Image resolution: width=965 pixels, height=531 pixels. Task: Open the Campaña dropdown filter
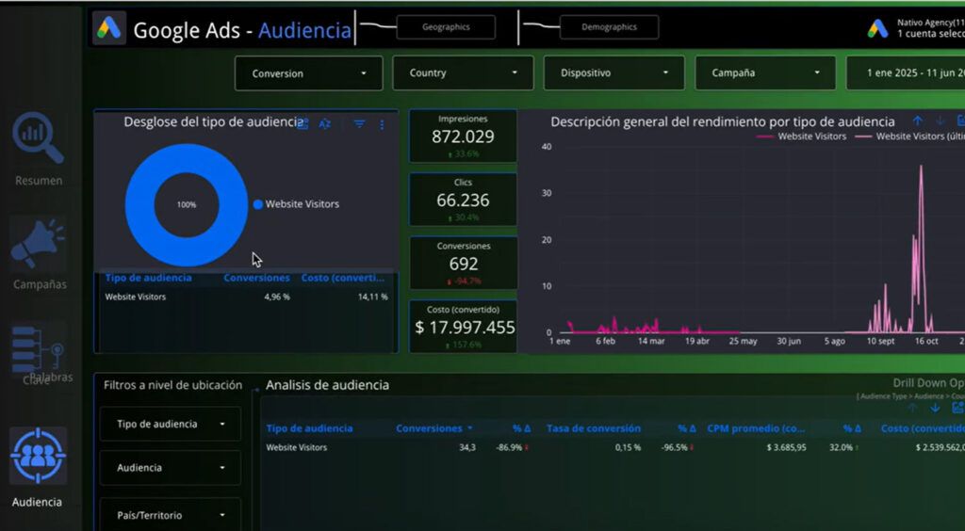[765, 72]
